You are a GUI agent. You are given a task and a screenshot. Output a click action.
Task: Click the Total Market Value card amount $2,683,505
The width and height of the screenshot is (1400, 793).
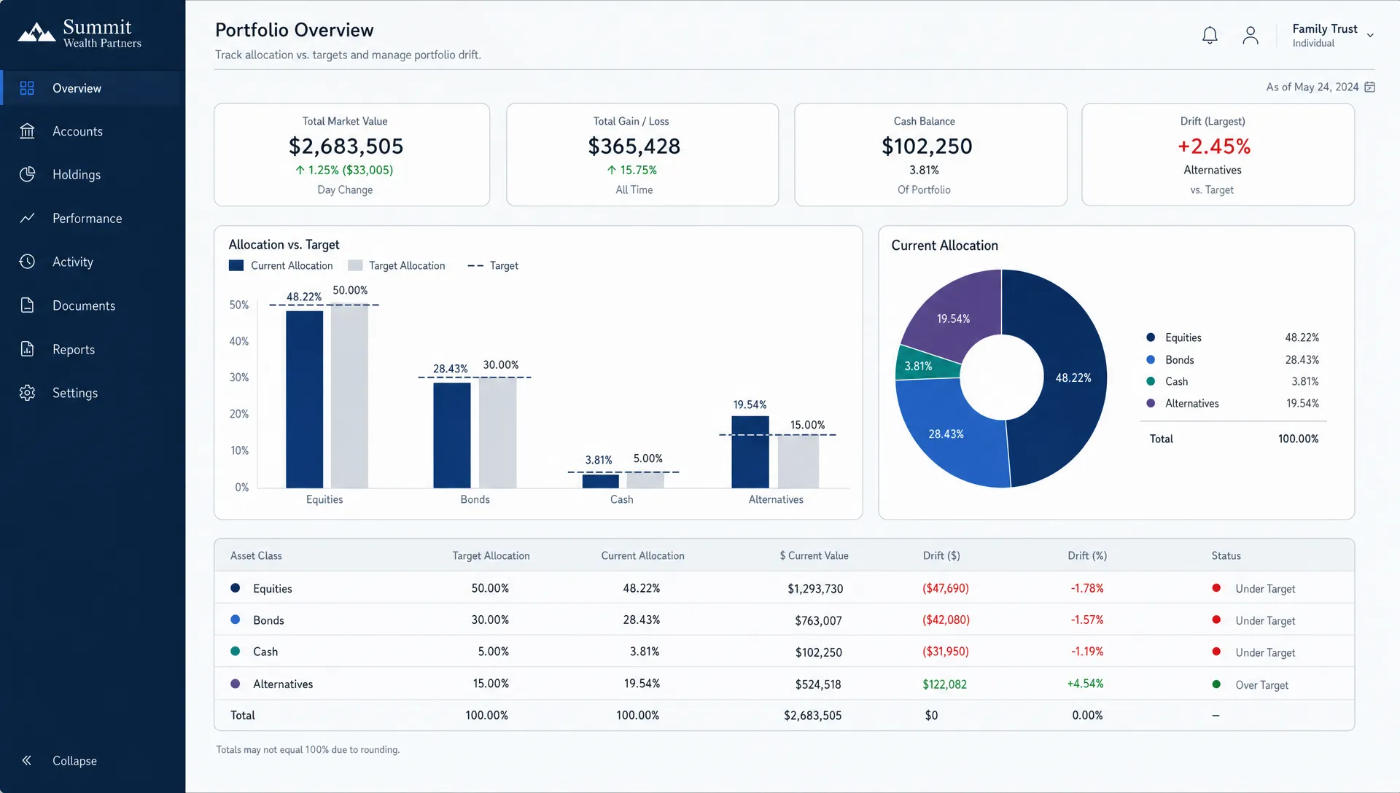coord(346,147)
